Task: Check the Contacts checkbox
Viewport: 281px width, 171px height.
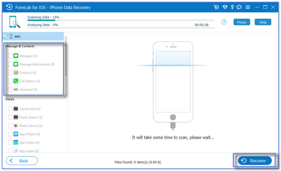Action: 10,73
